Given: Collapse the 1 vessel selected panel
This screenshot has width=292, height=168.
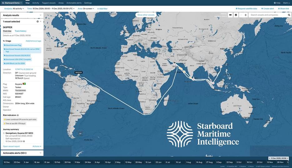Looking at the screenshot, I should 41,22.
